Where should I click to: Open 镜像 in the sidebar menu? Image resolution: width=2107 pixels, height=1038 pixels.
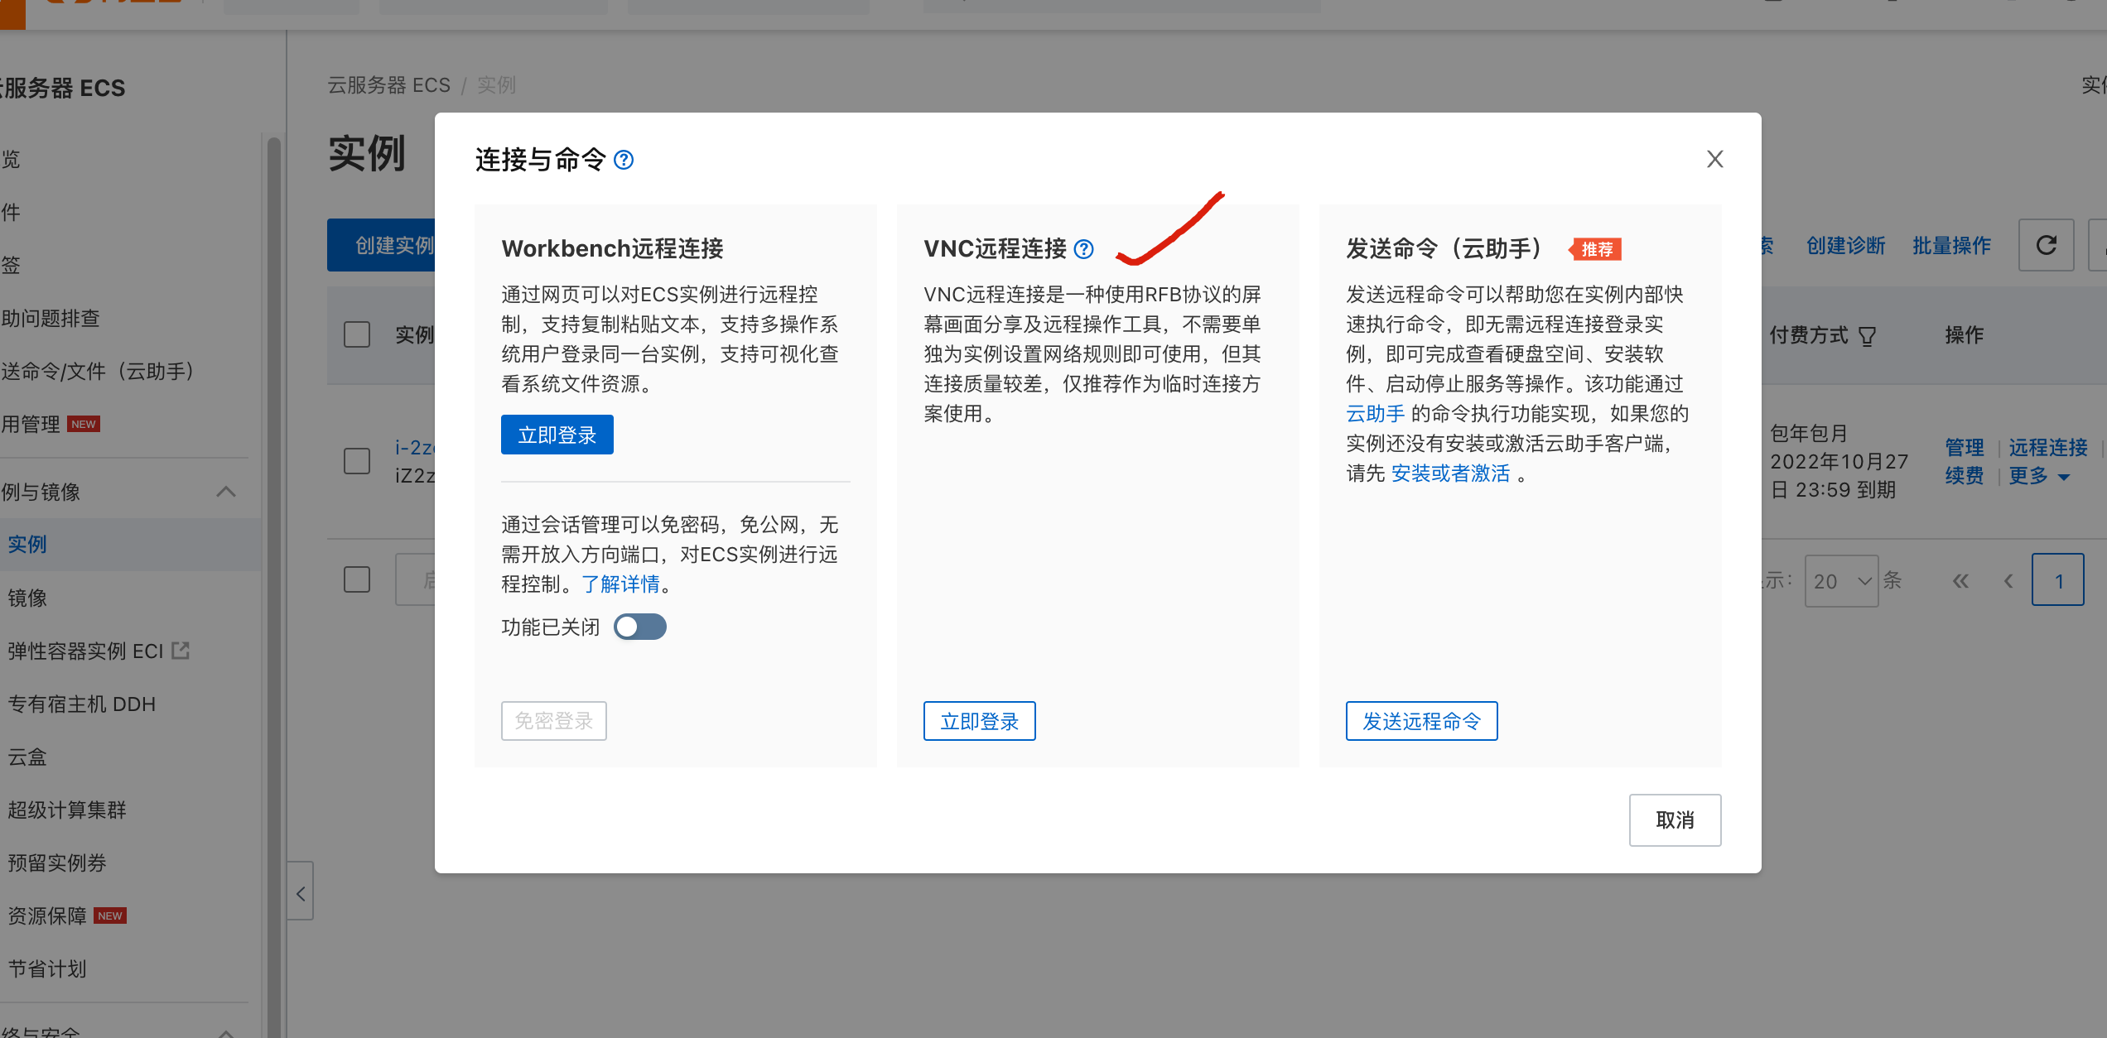point(27,598)
